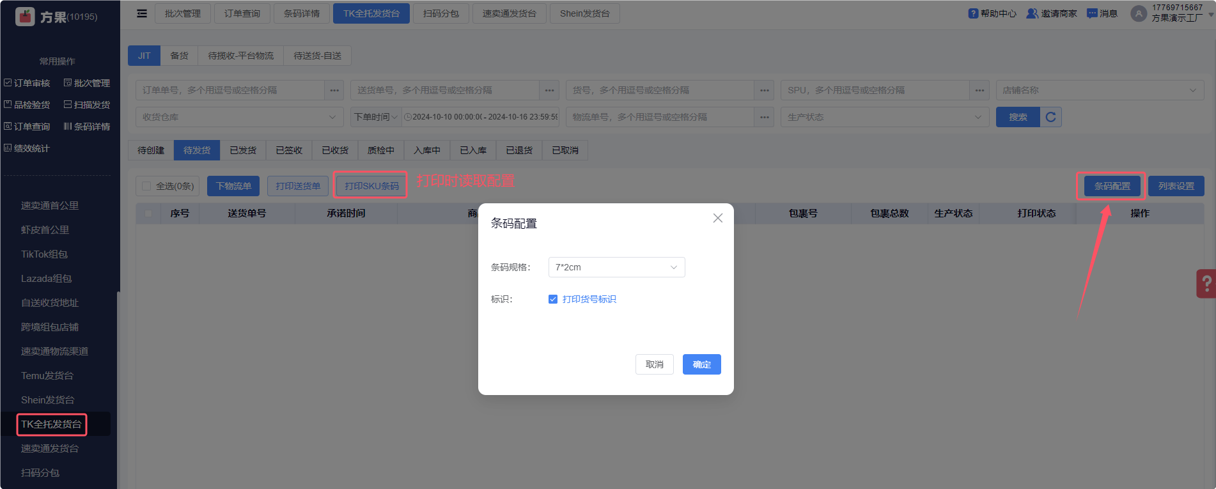Open 扫描发货 shortcut in sidebar
The height and width of the screenshot is (489, 1216).
click(x=87, y=105)
